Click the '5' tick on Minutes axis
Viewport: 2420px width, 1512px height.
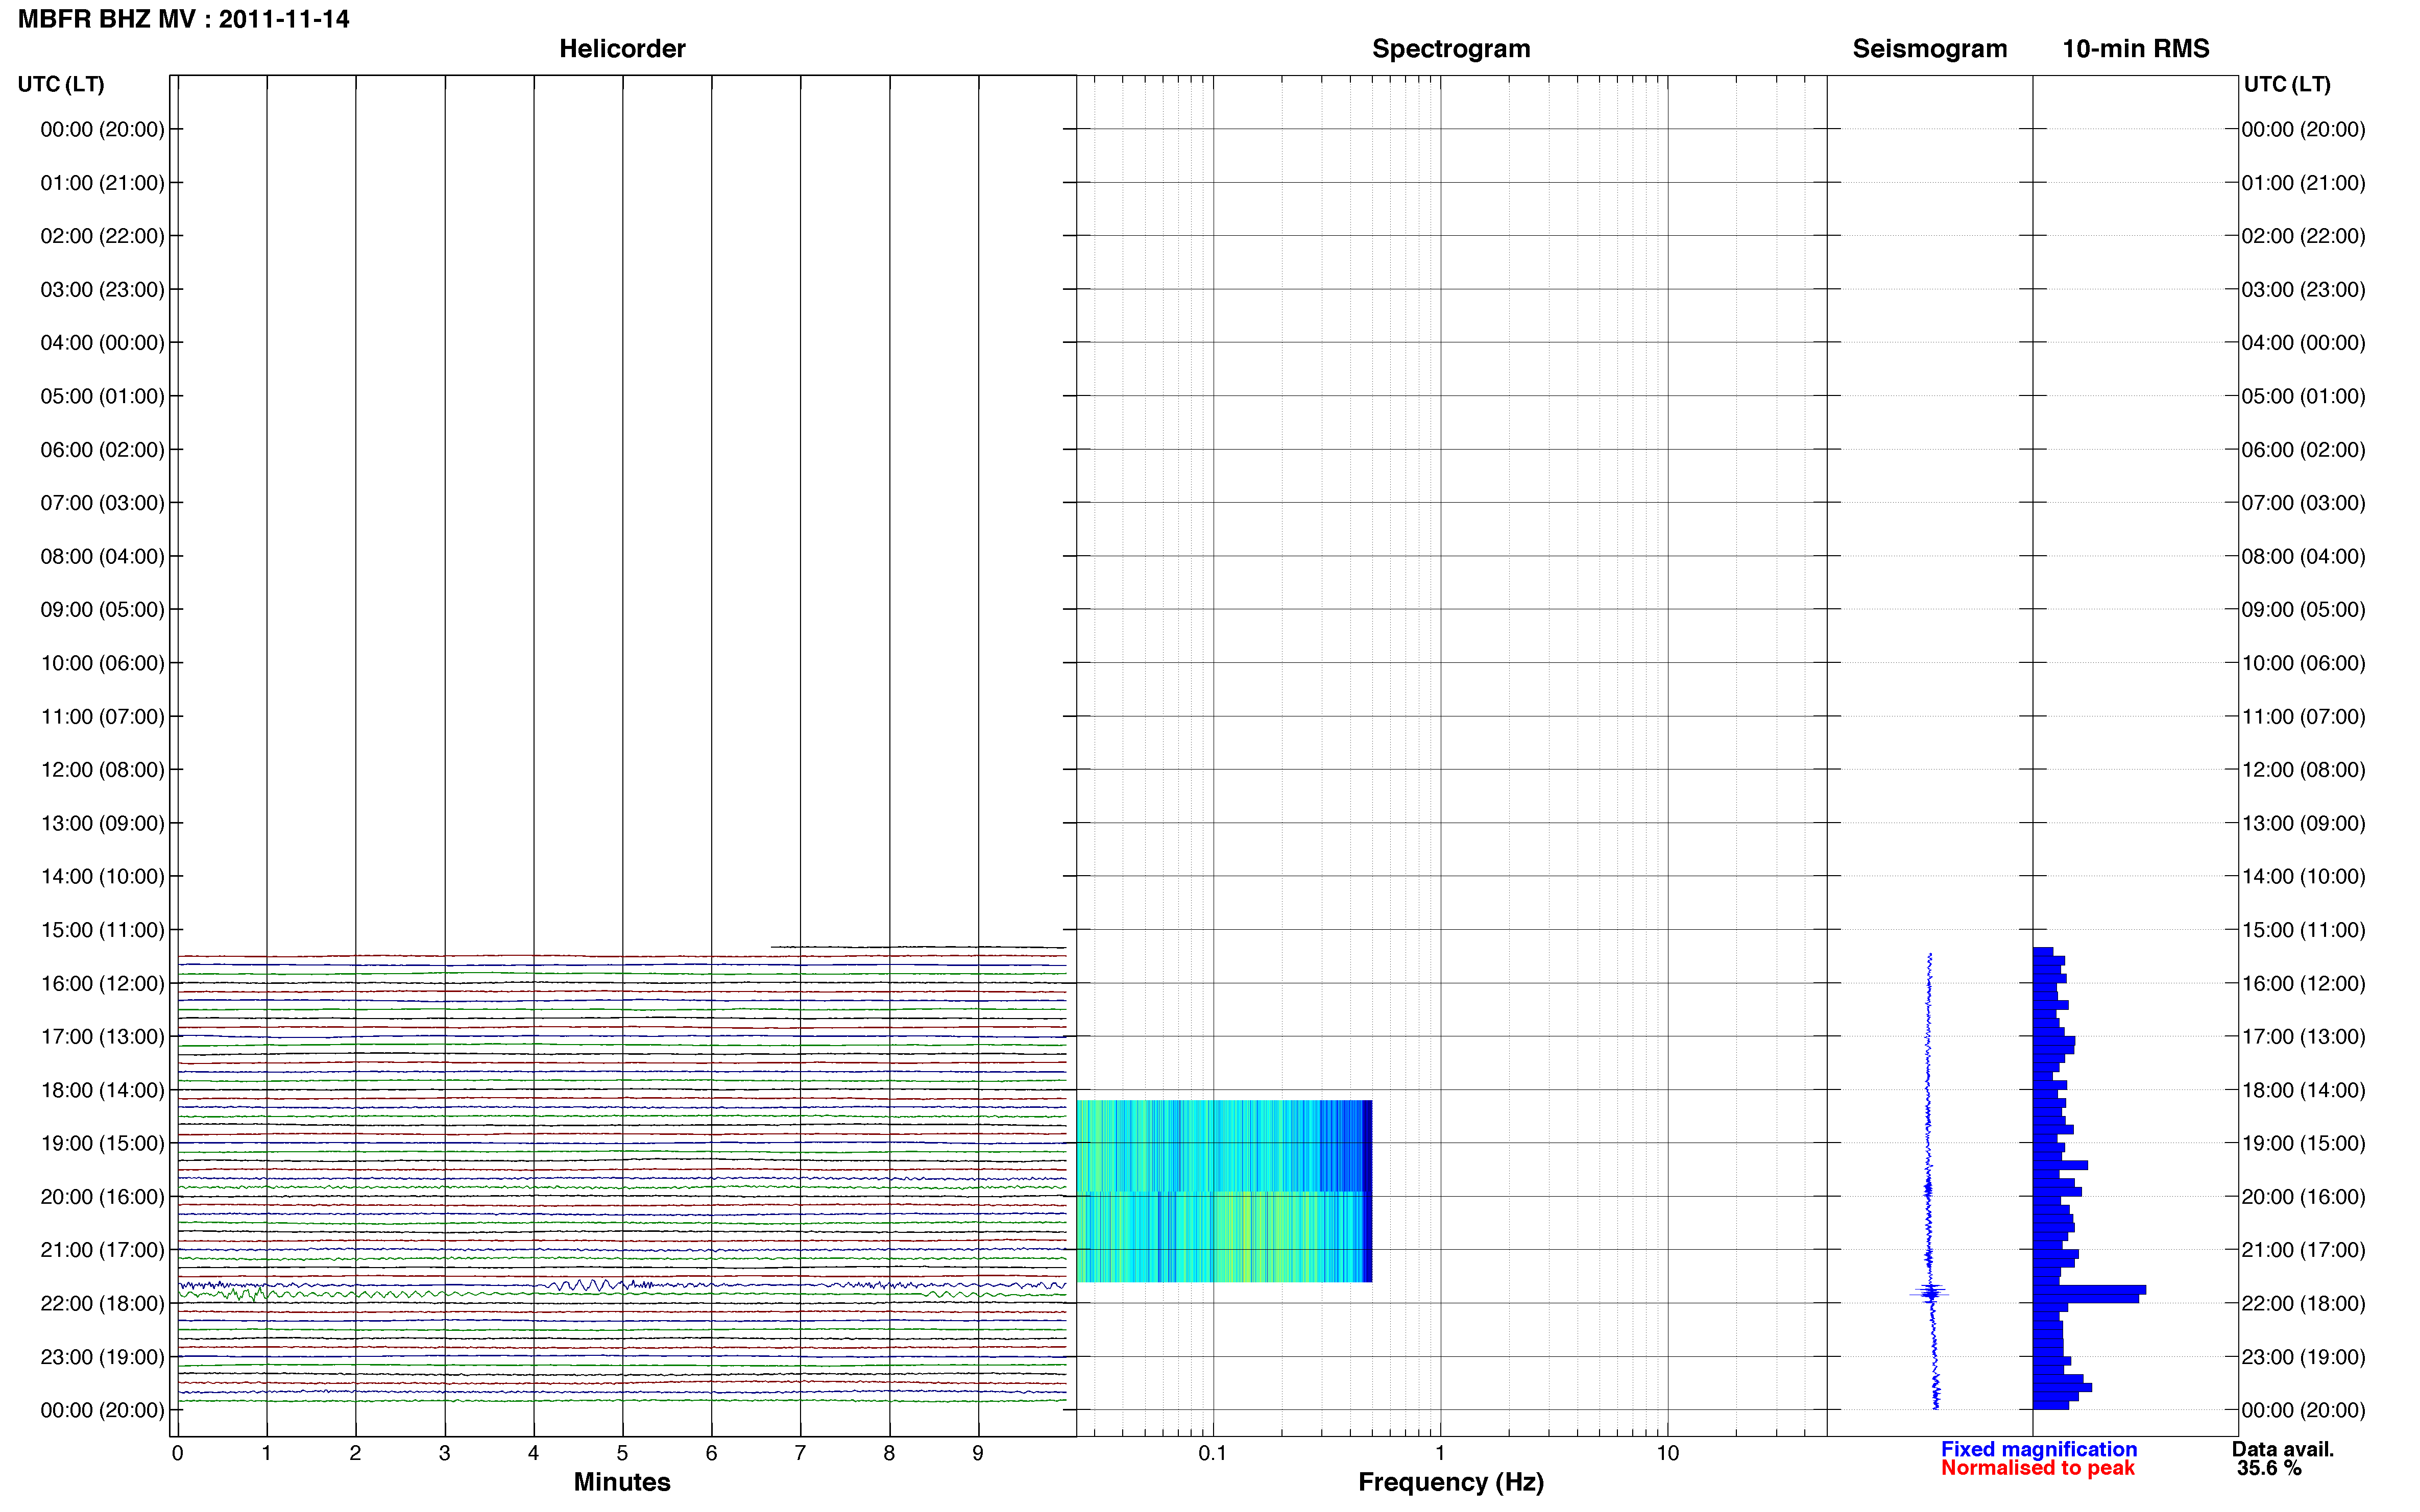point(622,1454)
